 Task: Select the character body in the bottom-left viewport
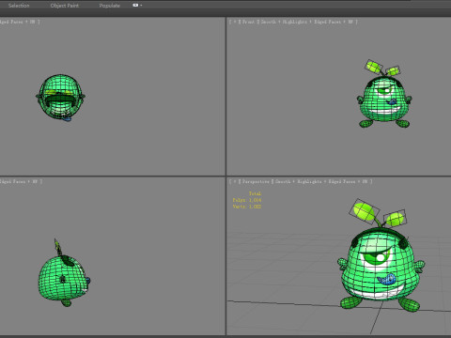63,279
